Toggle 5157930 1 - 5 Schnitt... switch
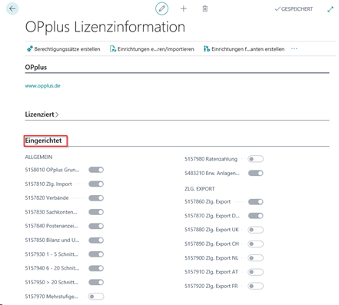Viewport: 339px width, 305px height. click(x=96, y=254)
